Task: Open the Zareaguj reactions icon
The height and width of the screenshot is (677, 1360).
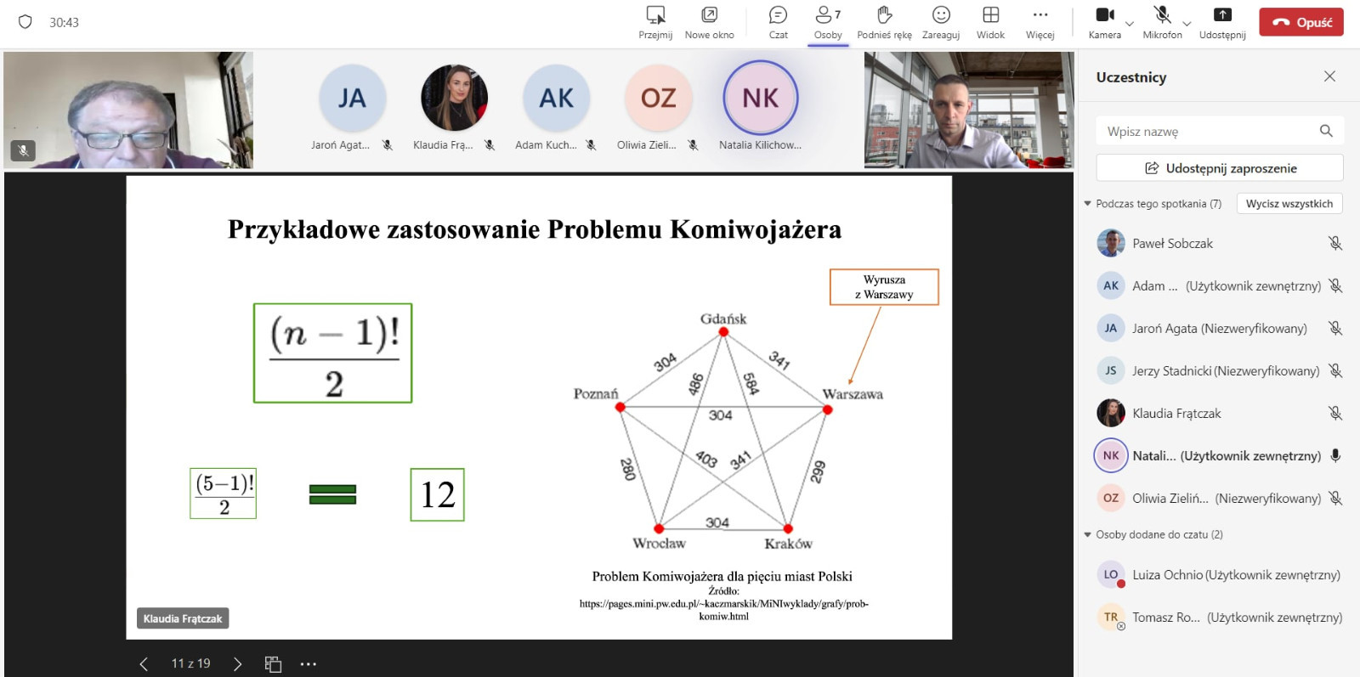Action: (941, 15)
